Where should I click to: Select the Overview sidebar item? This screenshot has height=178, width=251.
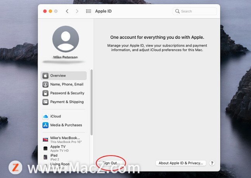tap(64, 76)
